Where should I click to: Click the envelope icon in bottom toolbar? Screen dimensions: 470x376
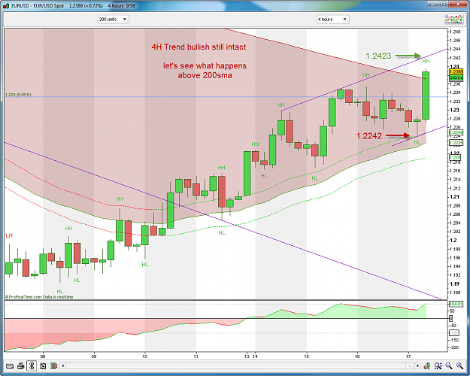pyautogui.click(x=10, y=365)
